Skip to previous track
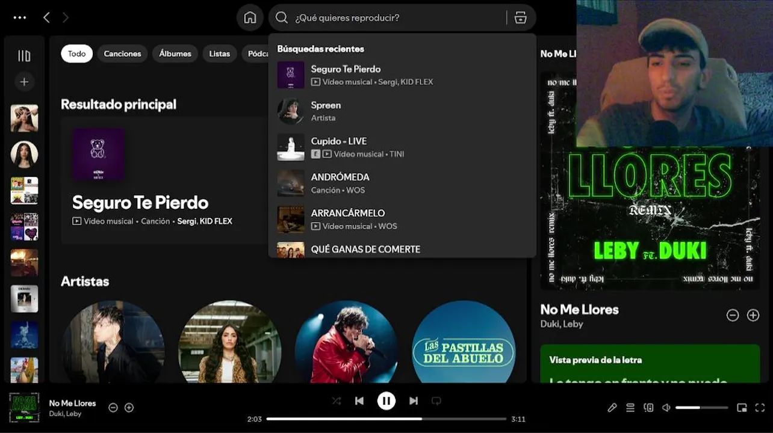The height and width of the screenshot is (433, 773). coord(359,401)
